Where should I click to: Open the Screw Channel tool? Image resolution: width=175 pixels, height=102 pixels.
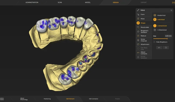point(144,40)
